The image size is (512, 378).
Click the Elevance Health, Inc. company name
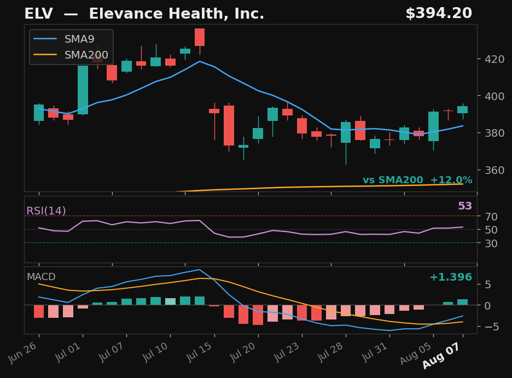176,14
